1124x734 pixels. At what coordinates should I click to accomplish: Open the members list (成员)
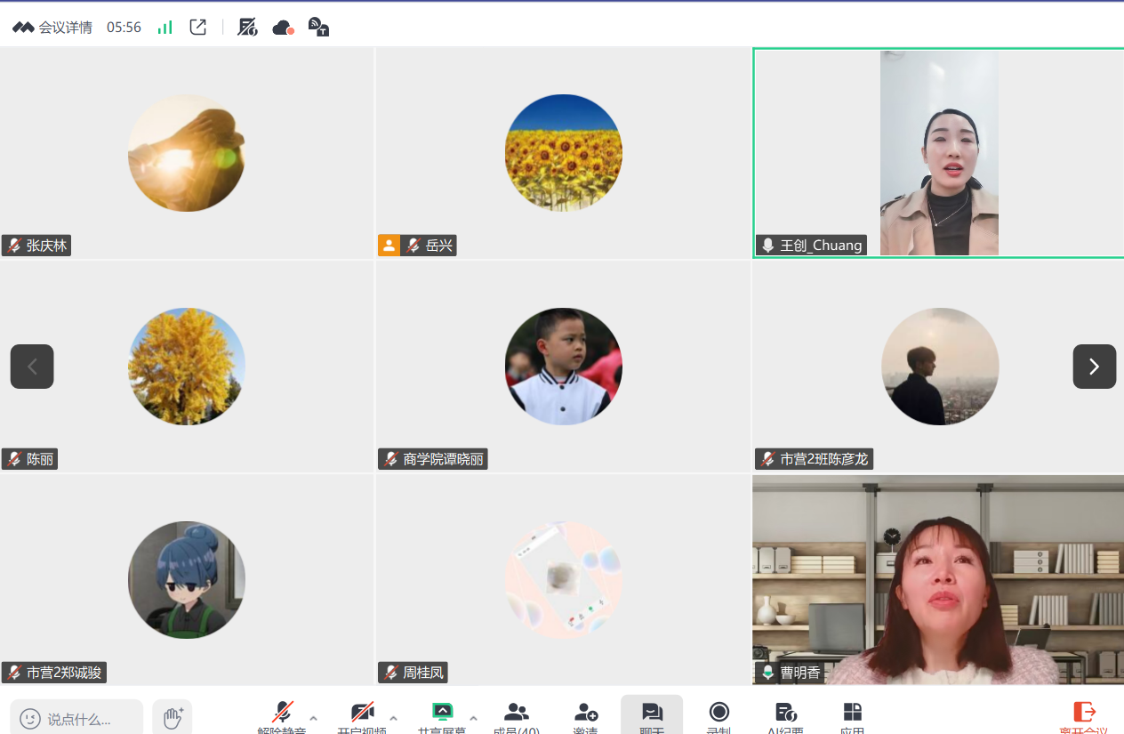click(x=516, y=715)
